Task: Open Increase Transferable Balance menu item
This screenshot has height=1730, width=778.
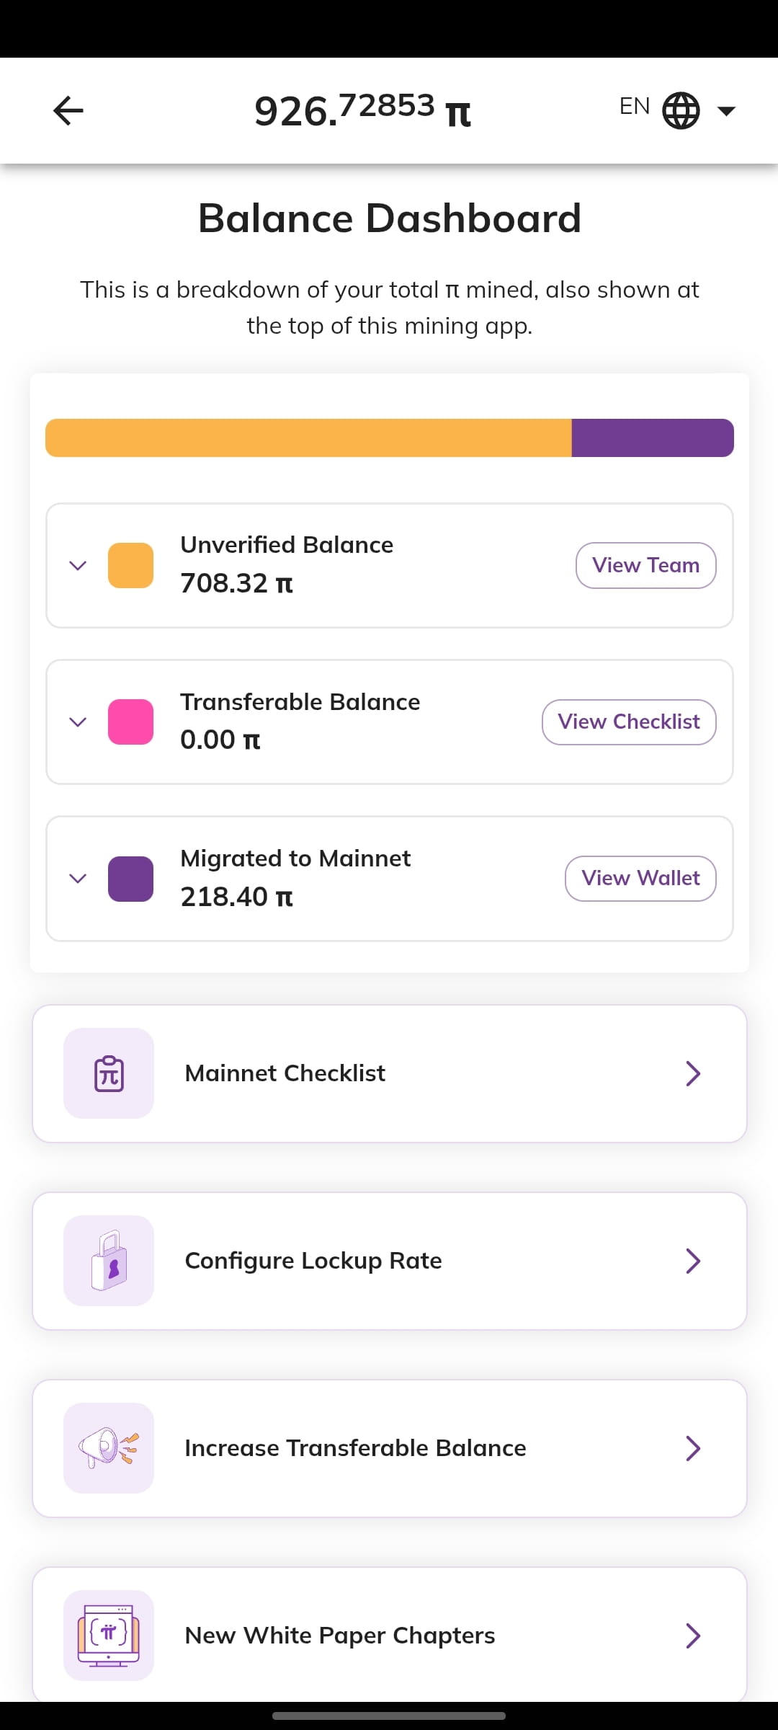Action: click(390, 1448)
